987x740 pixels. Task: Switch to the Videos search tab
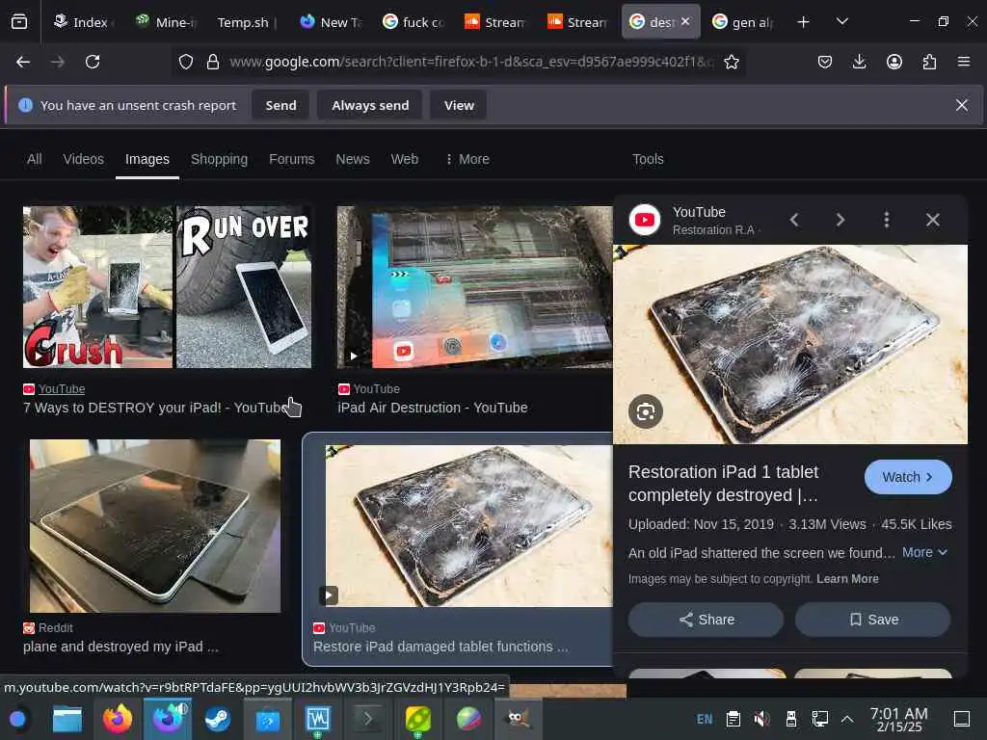point(83,159)
